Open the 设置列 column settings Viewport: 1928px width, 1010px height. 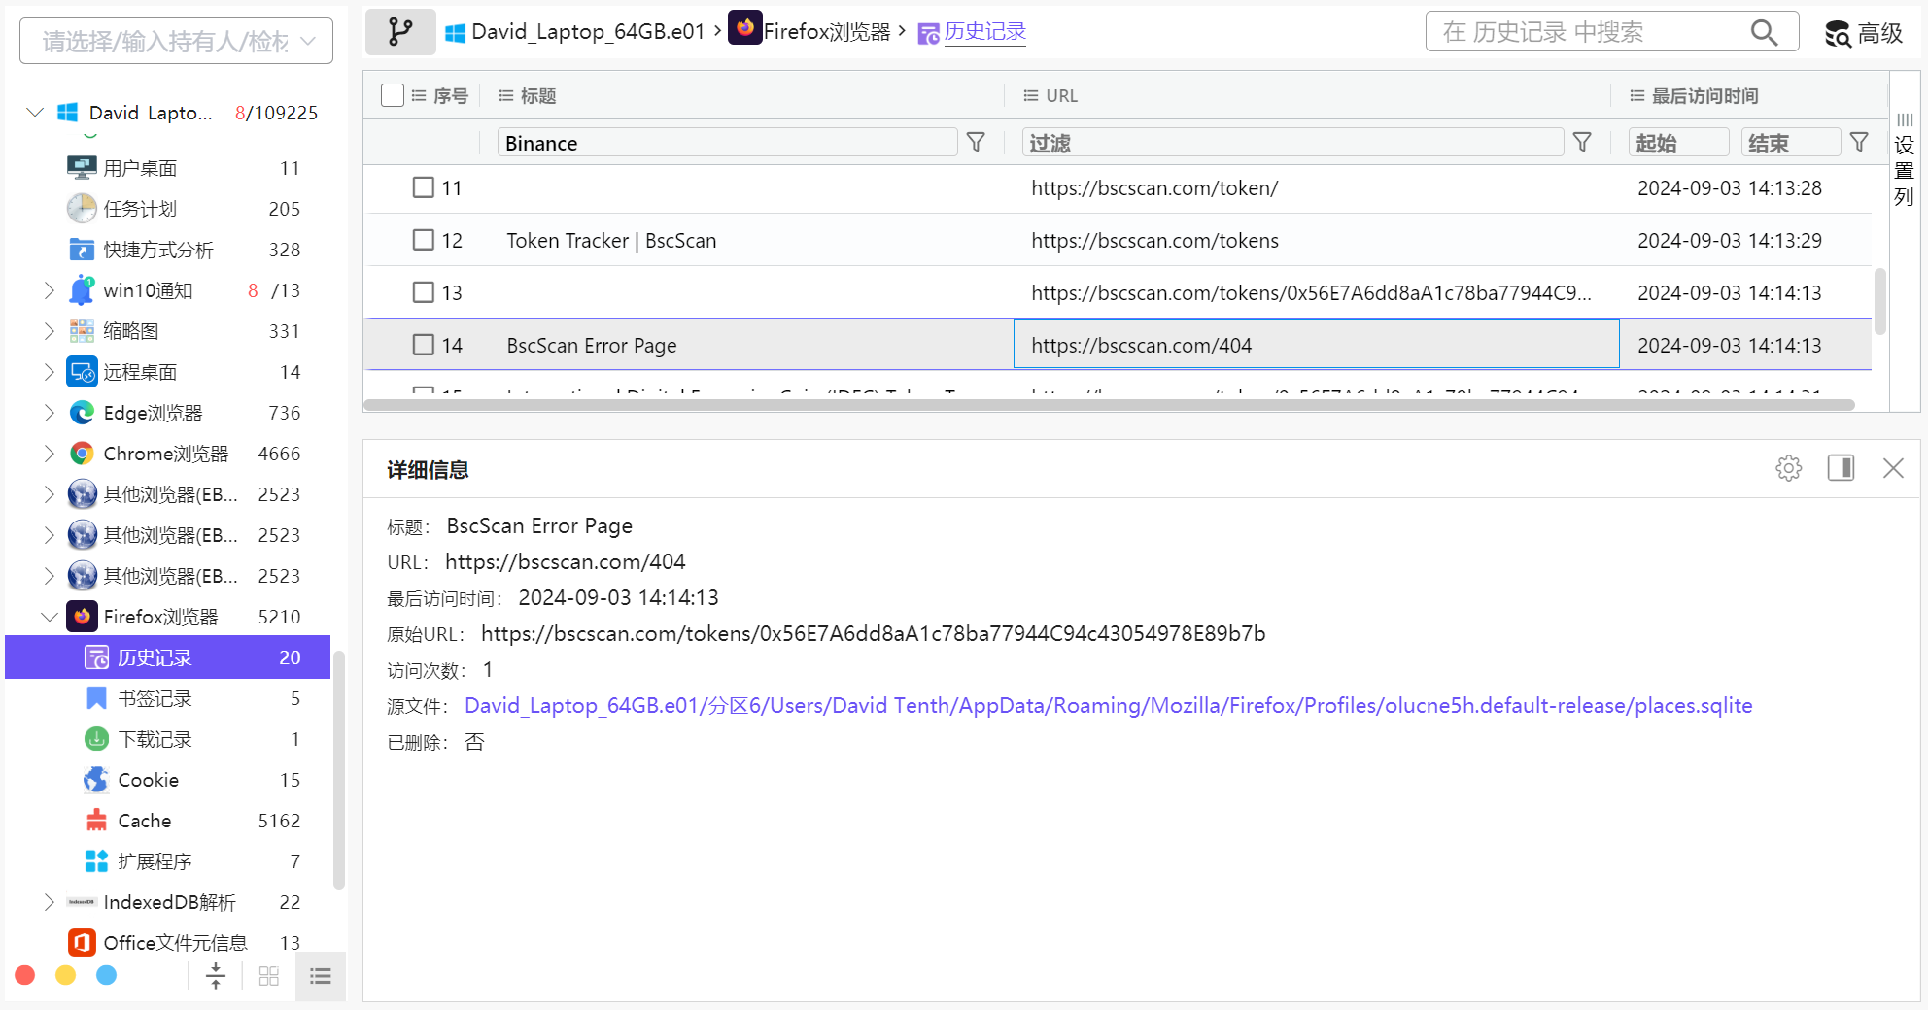[1905, 159]
